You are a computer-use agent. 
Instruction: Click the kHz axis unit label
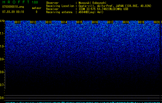(x=2, y=21)
